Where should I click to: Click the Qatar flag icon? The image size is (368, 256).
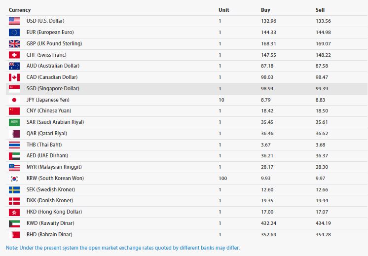point(14,133)
